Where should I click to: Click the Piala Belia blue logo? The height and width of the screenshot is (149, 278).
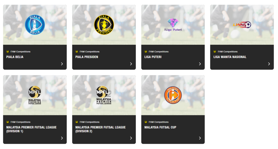[x=35, y=24]
